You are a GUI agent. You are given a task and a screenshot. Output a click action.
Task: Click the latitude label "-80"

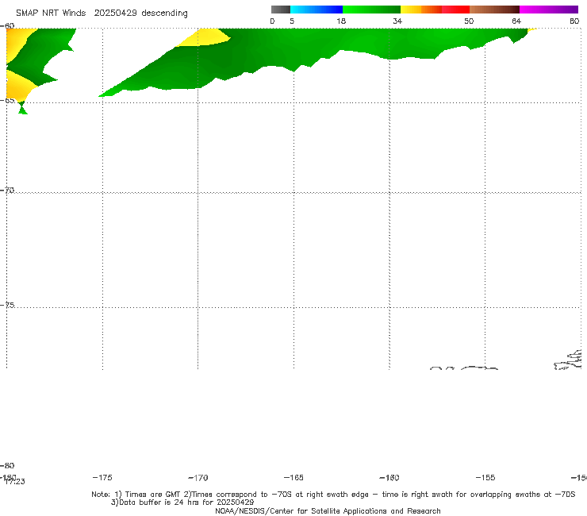pos(7,465)
